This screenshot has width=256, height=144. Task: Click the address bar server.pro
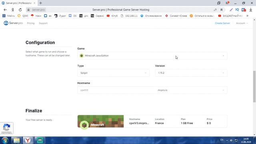[x=38, y=10]
